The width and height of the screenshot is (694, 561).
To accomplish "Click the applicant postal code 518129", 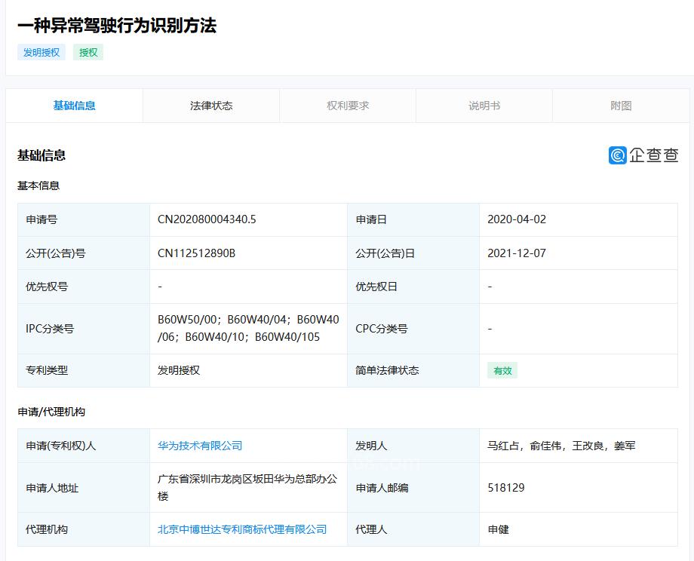I will (506, 488).
